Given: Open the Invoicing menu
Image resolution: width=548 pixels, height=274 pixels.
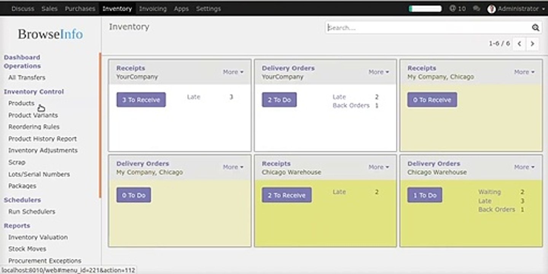Looking at the screenshot, I should 153,8.
